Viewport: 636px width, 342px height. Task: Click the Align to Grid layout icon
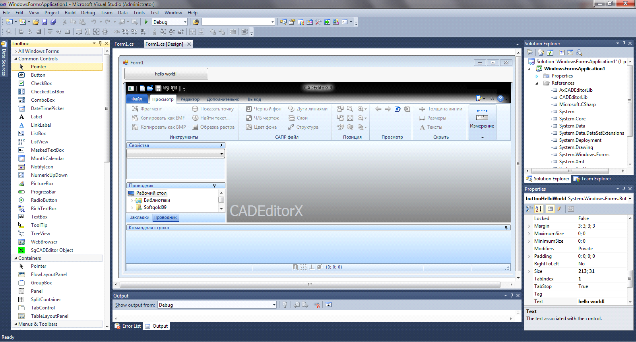pos(9,32)
